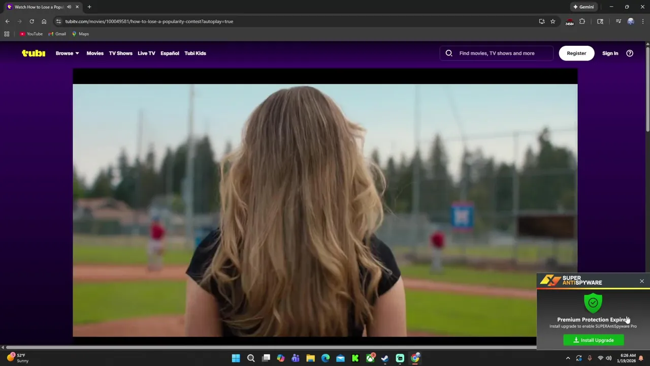650x366 pixels.
Task: Mute the tab using its speaker icon
Action: [69, 7]
